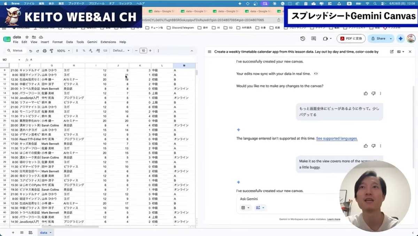Open the Tools menu

(80, 42)
